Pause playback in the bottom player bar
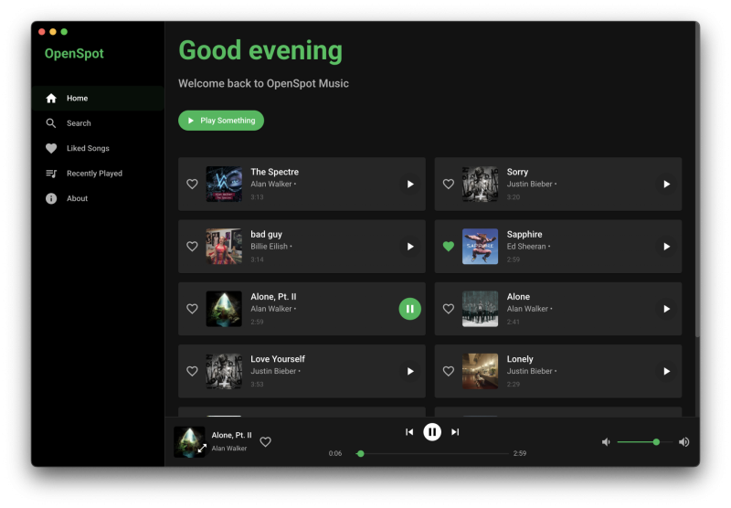 (432, 432)
